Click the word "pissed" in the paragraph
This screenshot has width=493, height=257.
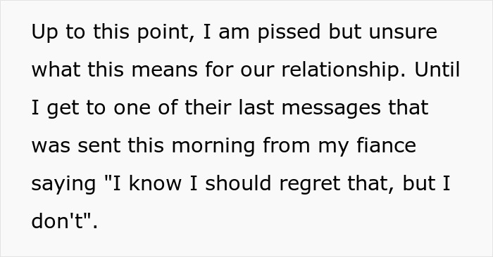pos(289,32)
